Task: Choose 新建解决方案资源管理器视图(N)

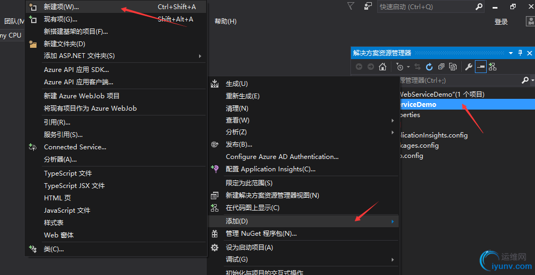Action: coord(303,195)
